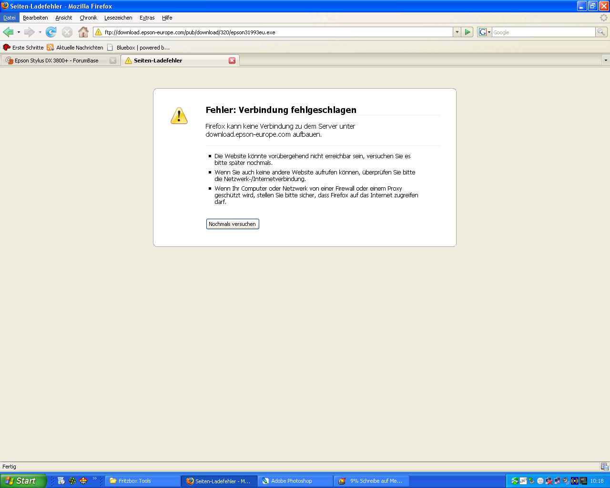
Task: Switch to Adobe Photoshop in taskbar
Action: (x=295, y=481)
